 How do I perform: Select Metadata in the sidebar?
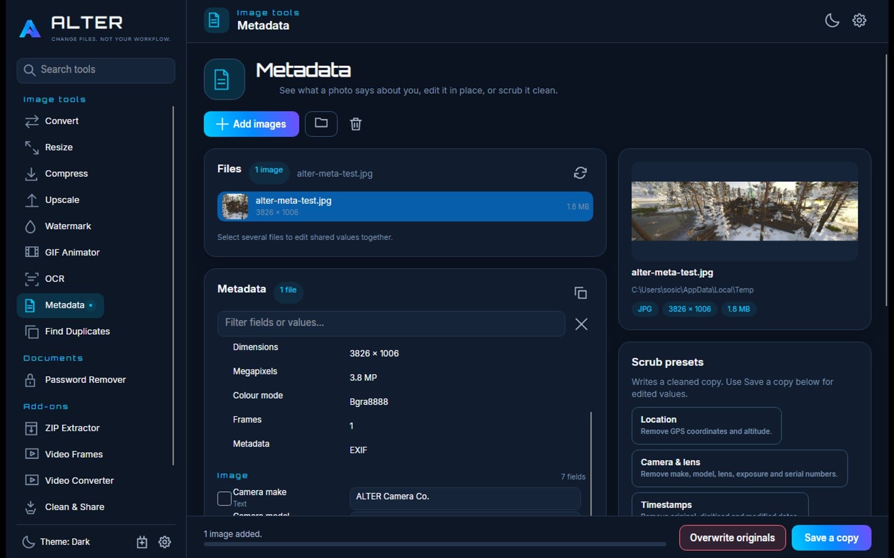tap(60, 305)
